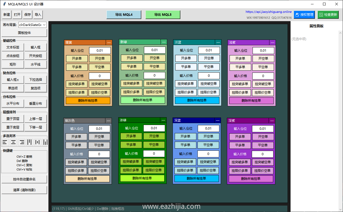Select 挂突破空单 button in the 深蓝 panel
Screen dimensions: 343x212
click(208, 162)
